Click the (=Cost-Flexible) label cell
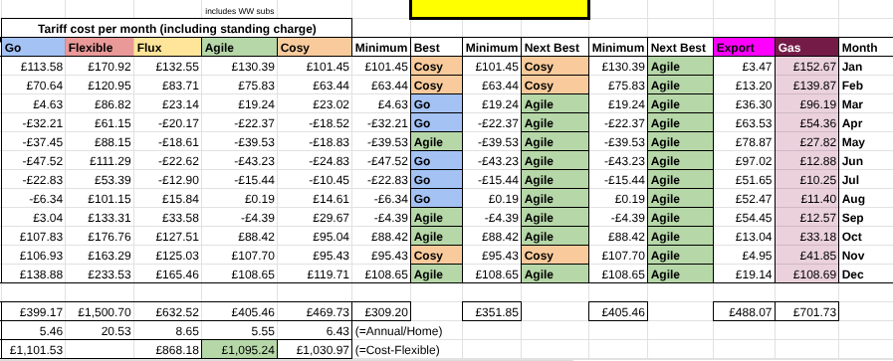 (398, 350)
